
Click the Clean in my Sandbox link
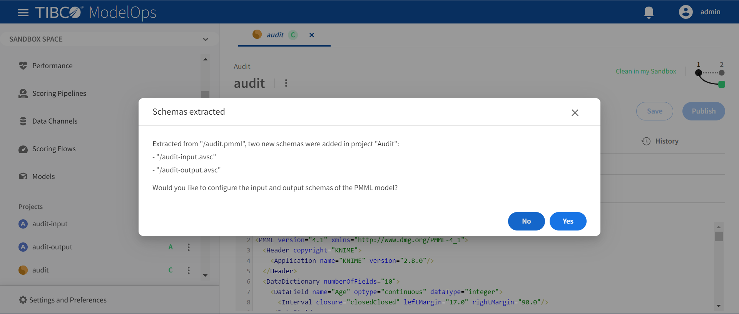[x=645, y=71]
